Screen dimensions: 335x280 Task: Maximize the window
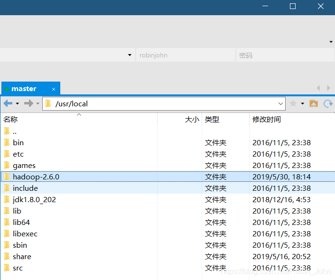click(293, 6)
